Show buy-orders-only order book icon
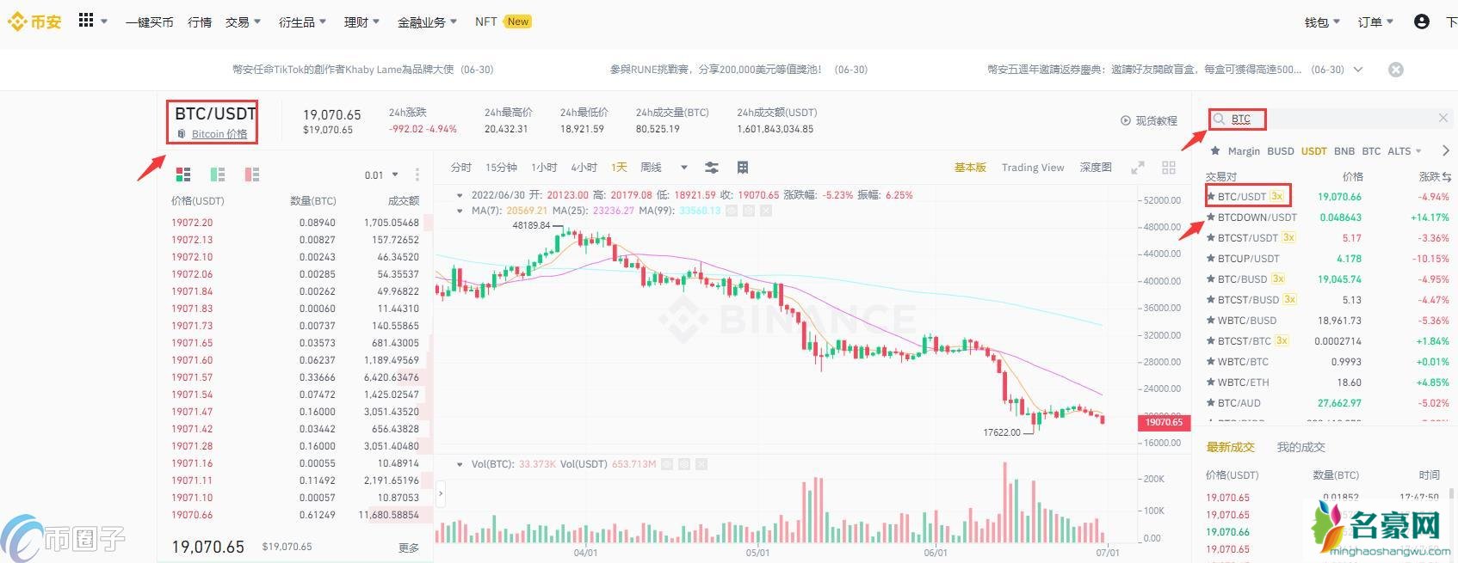The width and height of the screenshot is (1458, 563). point(217,174)
